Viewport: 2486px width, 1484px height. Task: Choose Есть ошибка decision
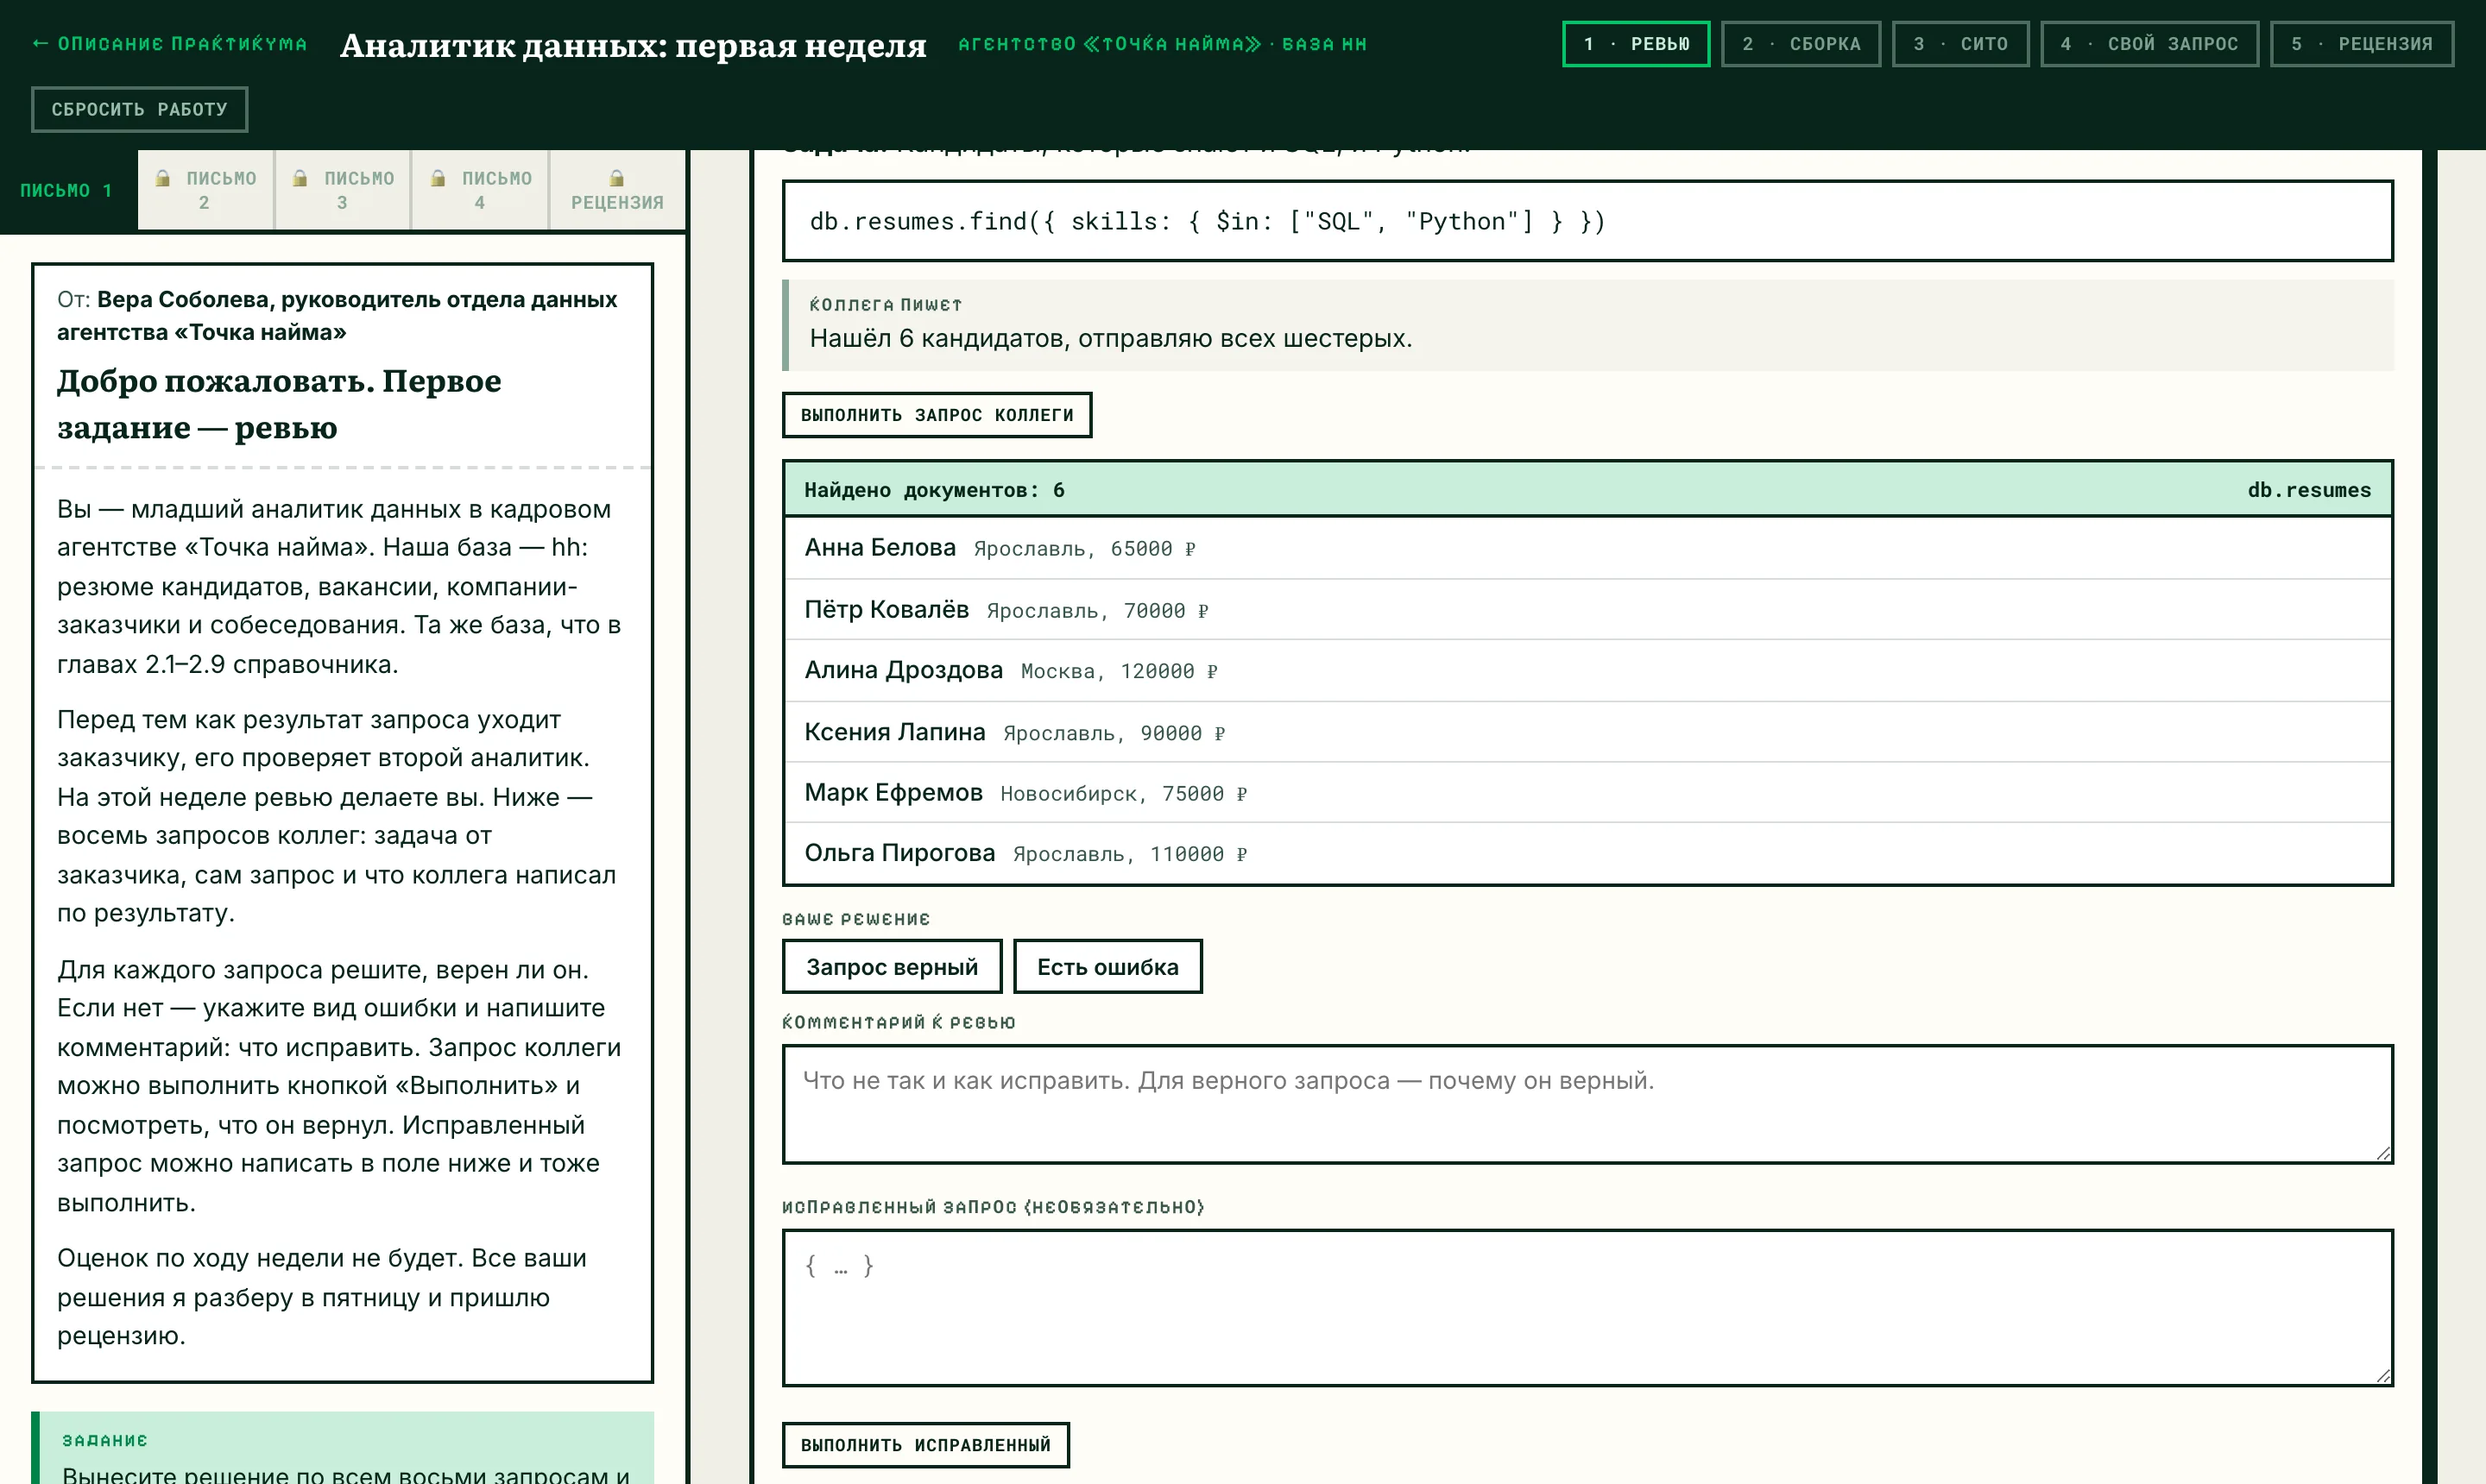click(x=1107, y=967)
